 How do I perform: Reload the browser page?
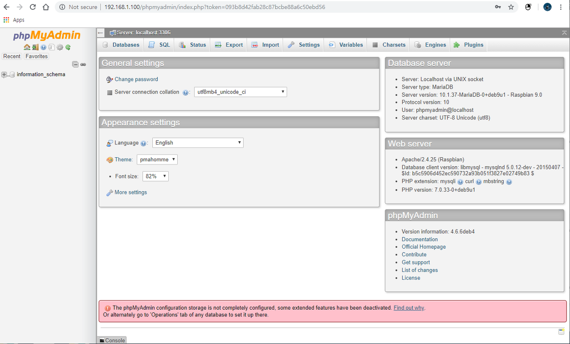tap(33, 7)
